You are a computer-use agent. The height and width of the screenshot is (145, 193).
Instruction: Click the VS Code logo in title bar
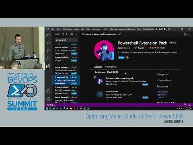tap(47, 29)
